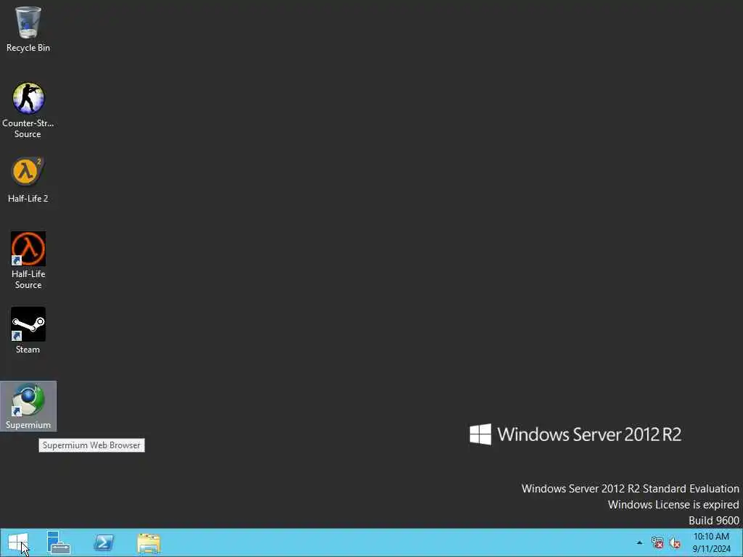Click the muted volume tray icon

675,542
